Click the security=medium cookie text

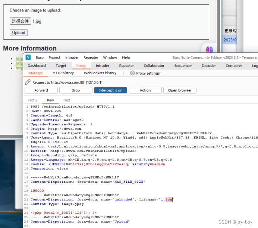pyautogui.click(x=149, y=164)
